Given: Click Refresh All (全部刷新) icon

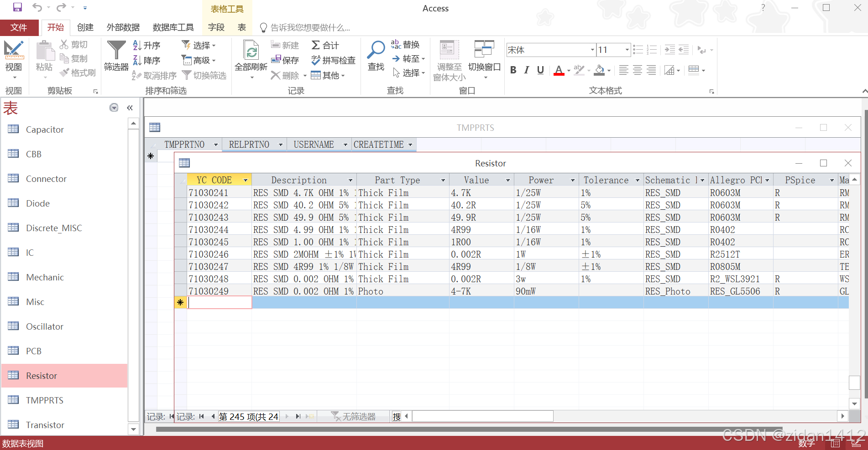Looking at the screenshot, I should tap(251, 50).
